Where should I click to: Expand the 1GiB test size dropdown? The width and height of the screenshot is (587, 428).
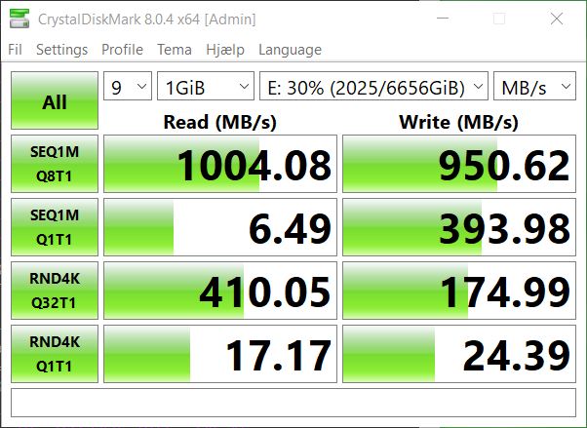coord(206,86)
